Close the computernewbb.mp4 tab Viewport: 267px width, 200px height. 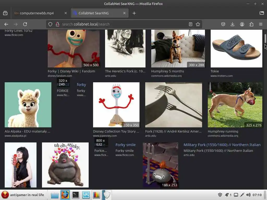pos(66,13)
